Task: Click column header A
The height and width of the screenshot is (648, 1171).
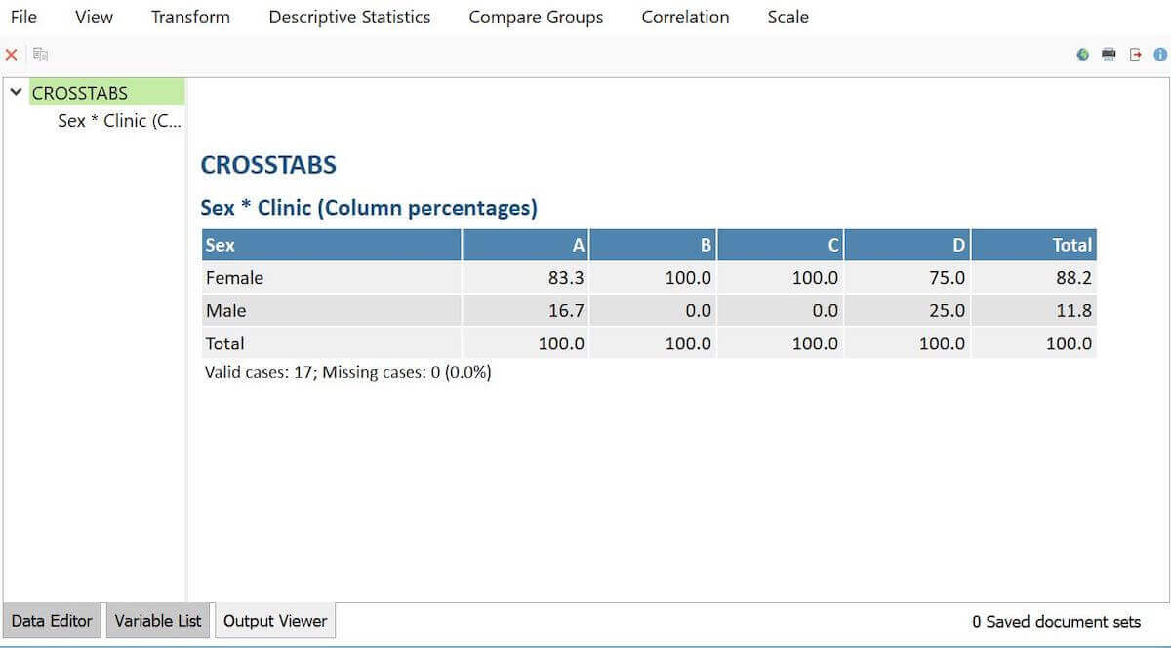Action: 525,245
